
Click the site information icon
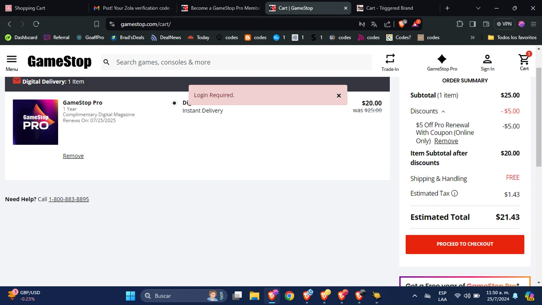(x=112, y=24)
